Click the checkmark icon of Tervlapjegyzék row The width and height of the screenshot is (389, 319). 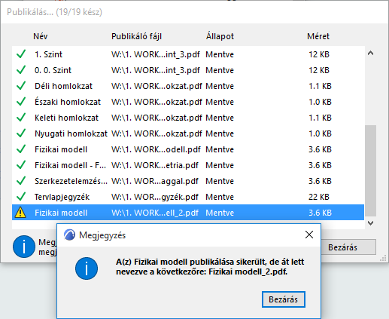[21, 197]
